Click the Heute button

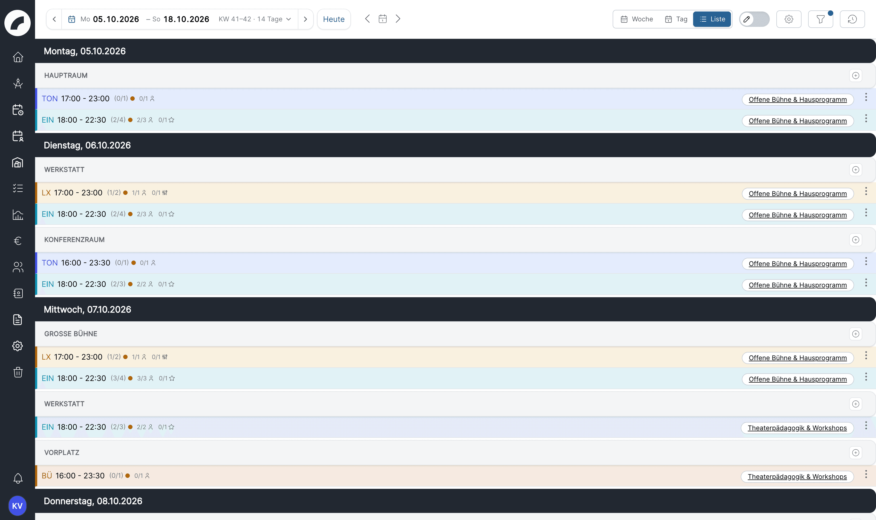tap(334, 19)
